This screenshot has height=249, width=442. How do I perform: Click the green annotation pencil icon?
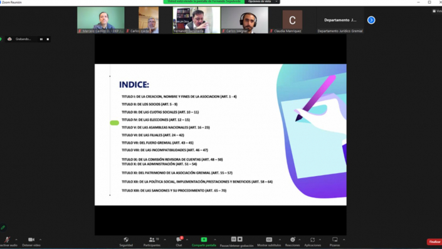(3, 227)
